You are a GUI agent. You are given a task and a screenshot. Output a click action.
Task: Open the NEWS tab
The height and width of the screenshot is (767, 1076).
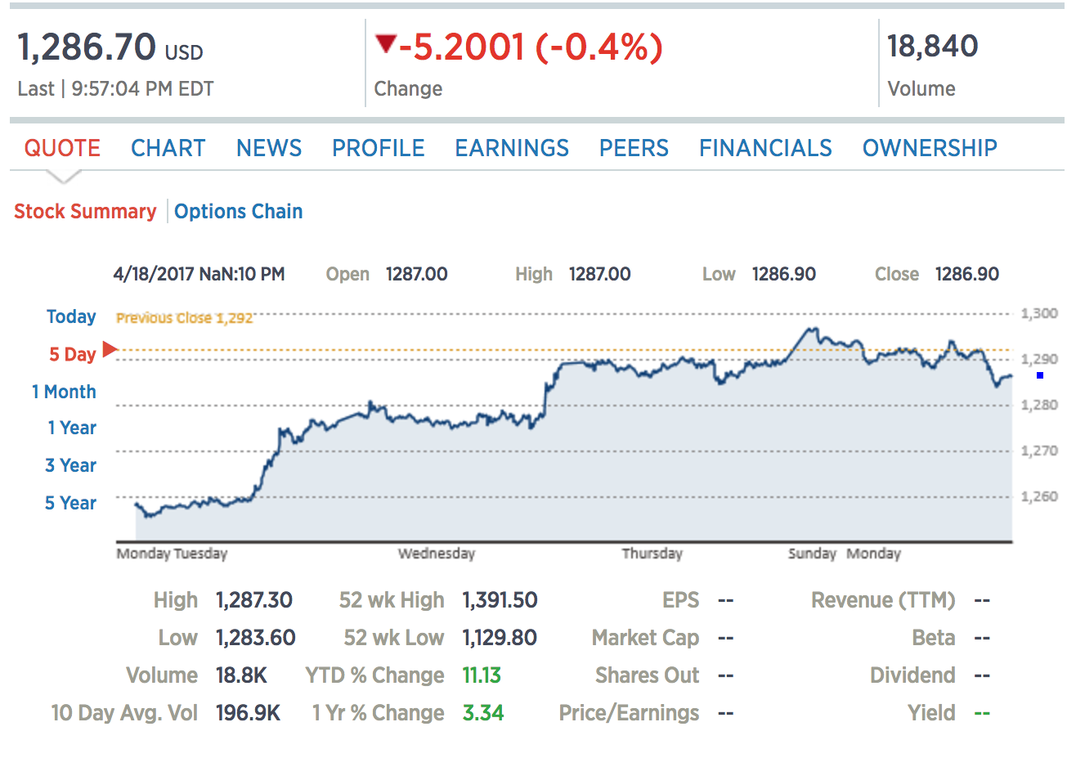coord(269,148)
